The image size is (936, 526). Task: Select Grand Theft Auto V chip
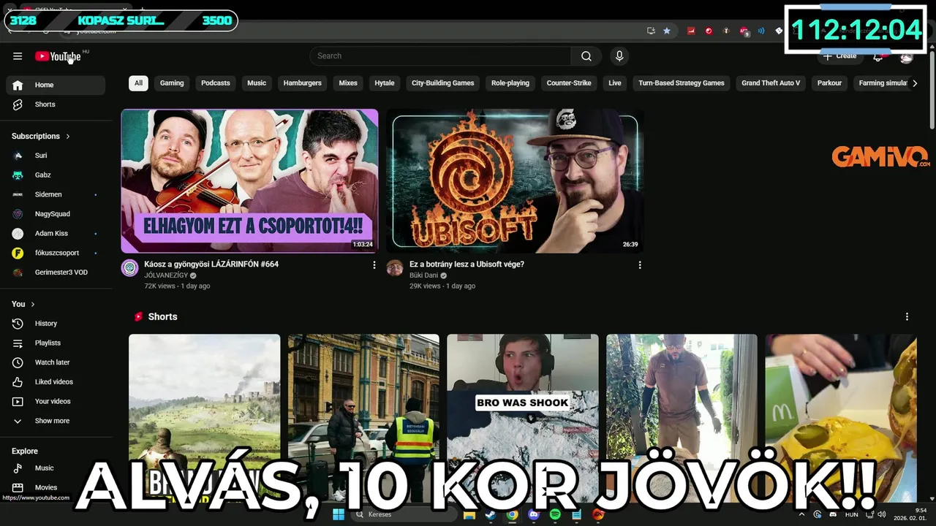(771, 83)
